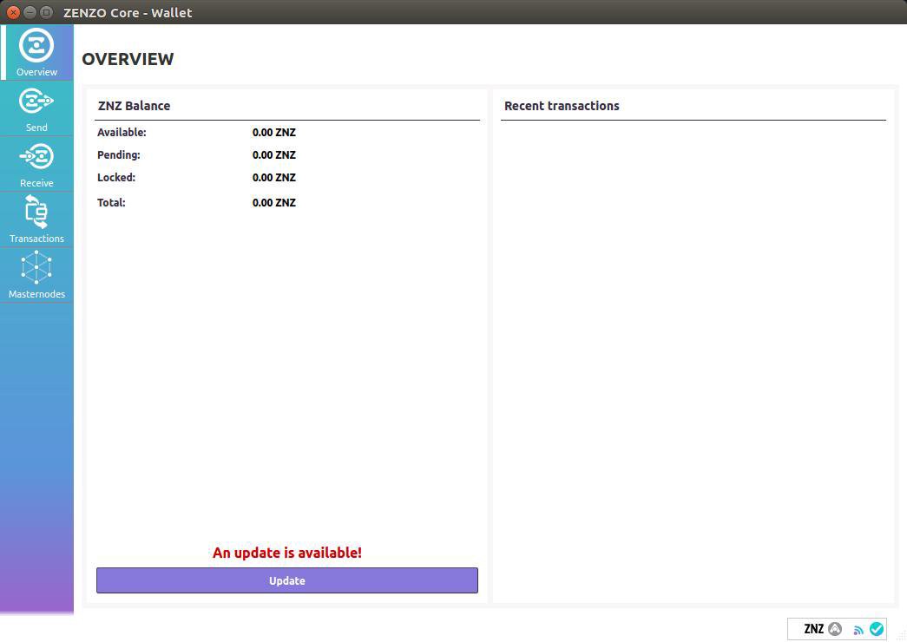
Task: Click the OVERVIEW page title
Action: pyautogui.click(x=128, y=59)
